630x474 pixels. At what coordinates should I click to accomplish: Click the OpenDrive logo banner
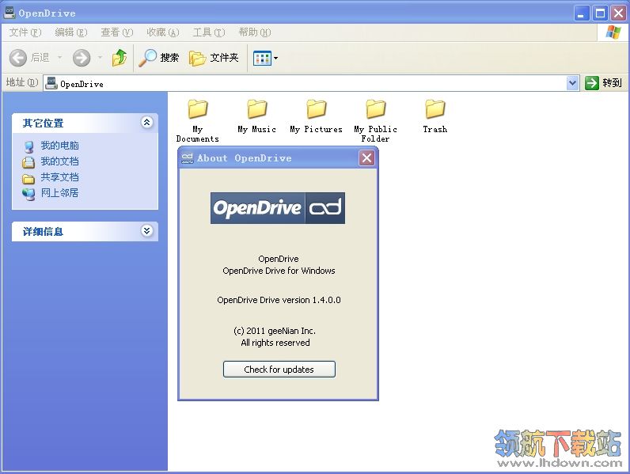click(x=278, y=208)
